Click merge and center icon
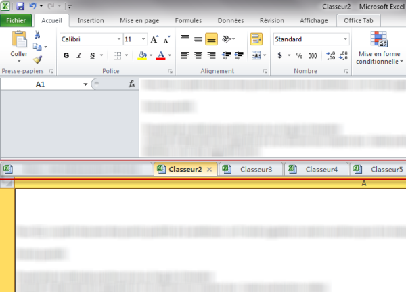The width and height of the screenshot is (406, 292). point(256,55)
